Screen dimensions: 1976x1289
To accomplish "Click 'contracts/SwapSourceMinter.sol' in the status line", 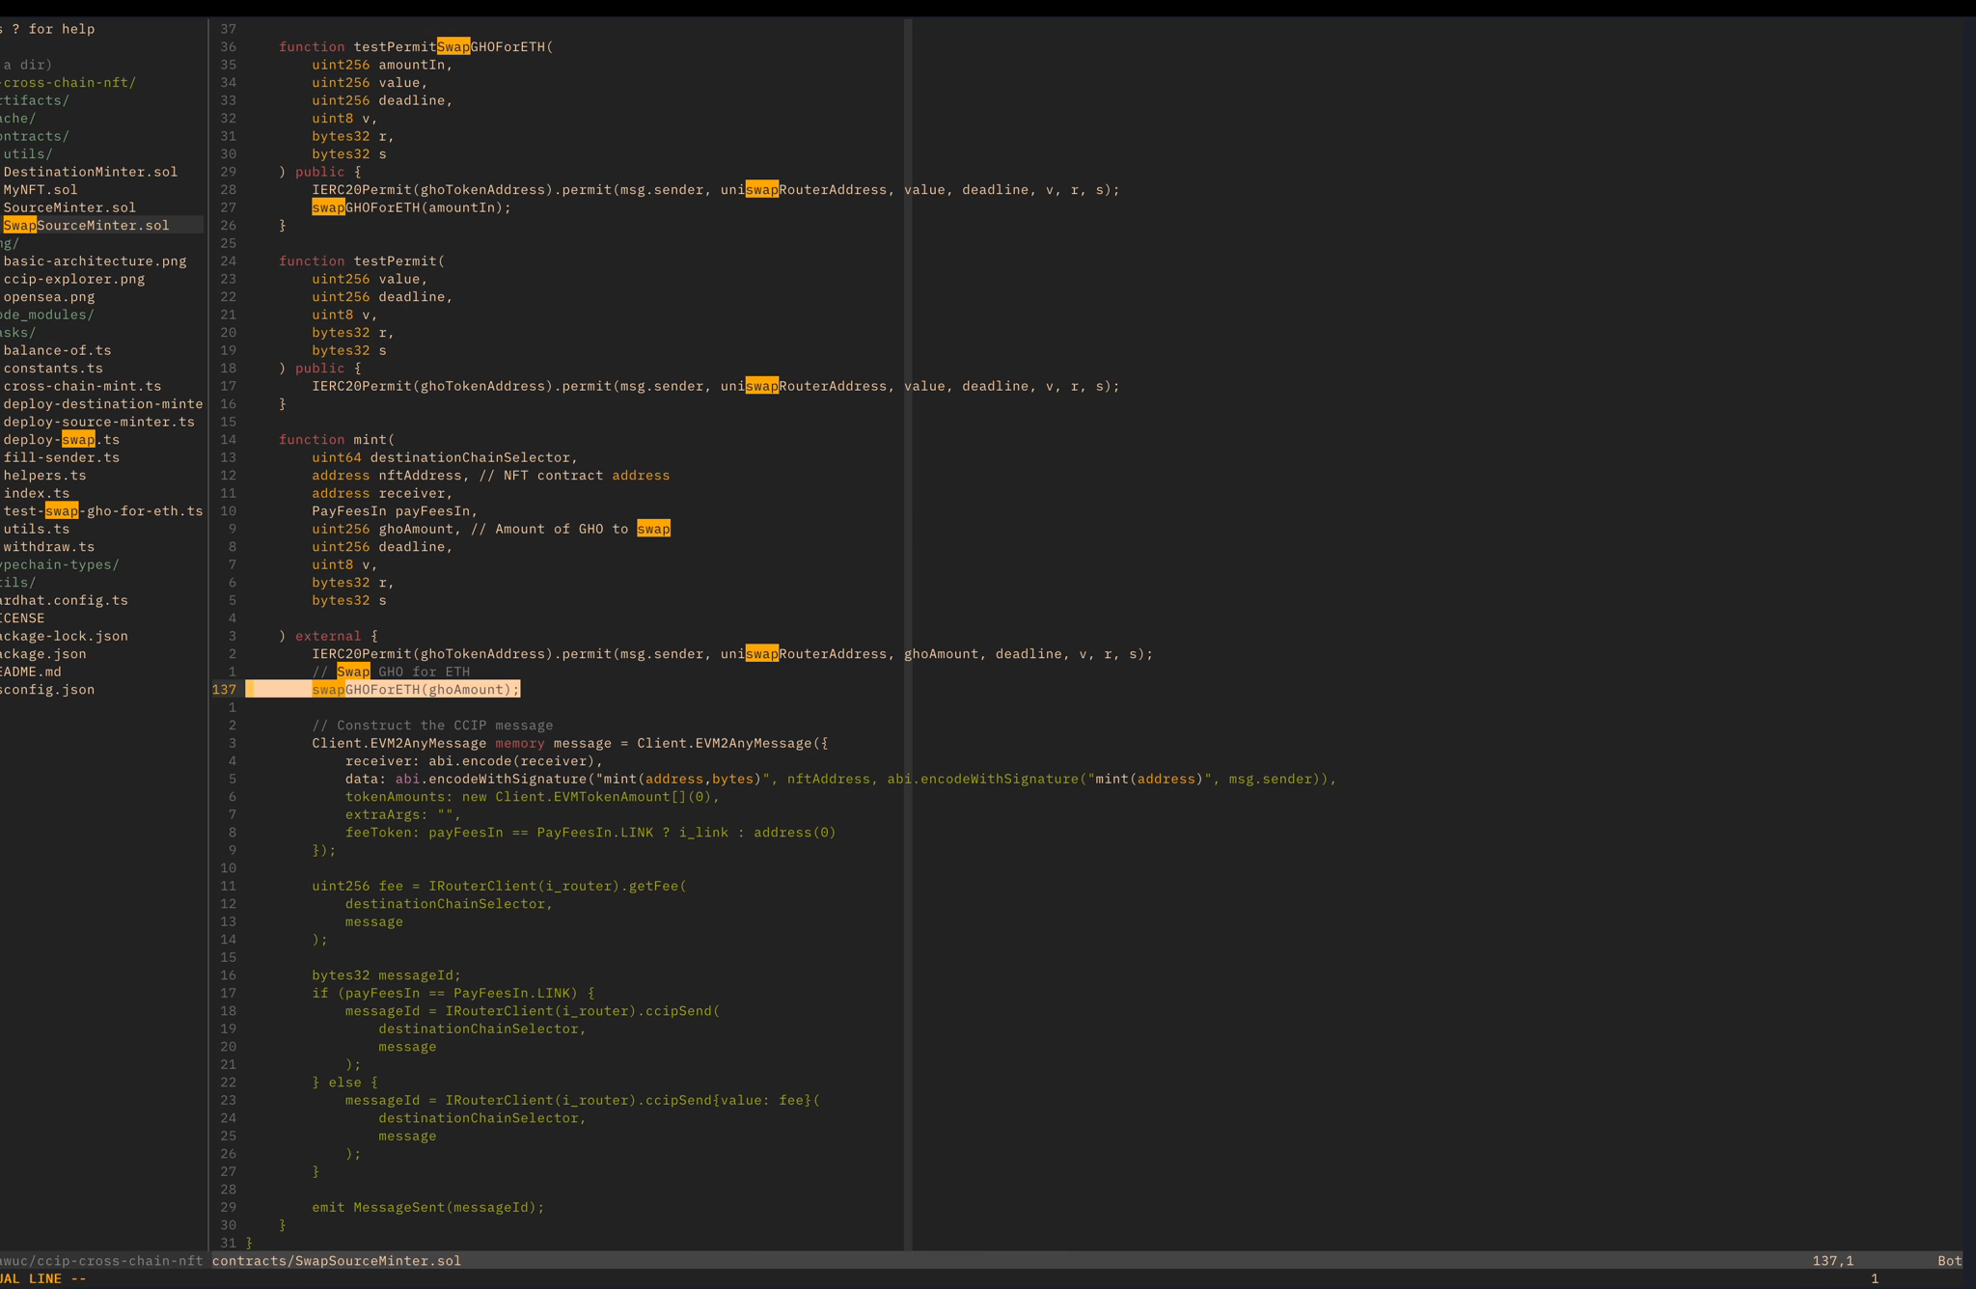I will (337, 1261).
